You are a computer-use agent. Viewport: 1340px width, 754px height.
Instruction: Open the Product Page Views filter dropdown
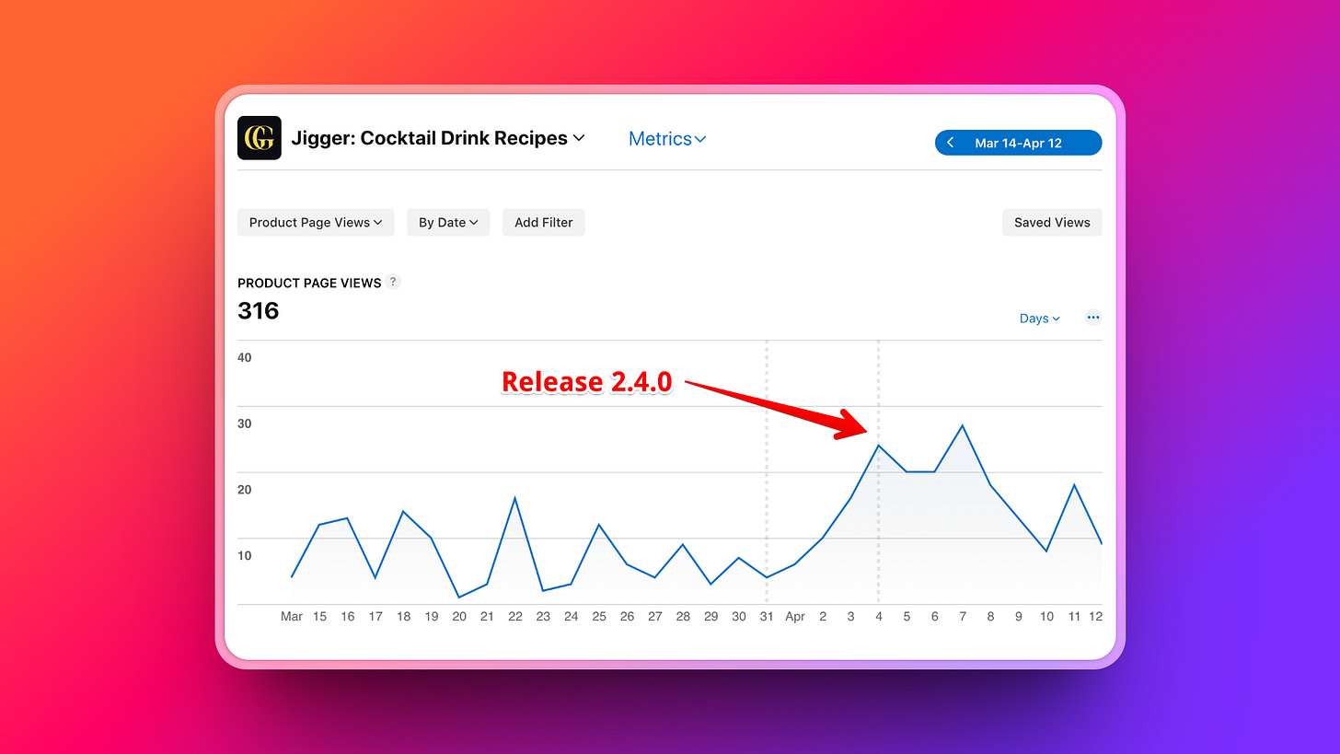(316, 222)
